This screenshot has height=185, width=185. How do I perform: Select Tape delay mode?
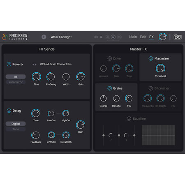[x=16, y=129]
